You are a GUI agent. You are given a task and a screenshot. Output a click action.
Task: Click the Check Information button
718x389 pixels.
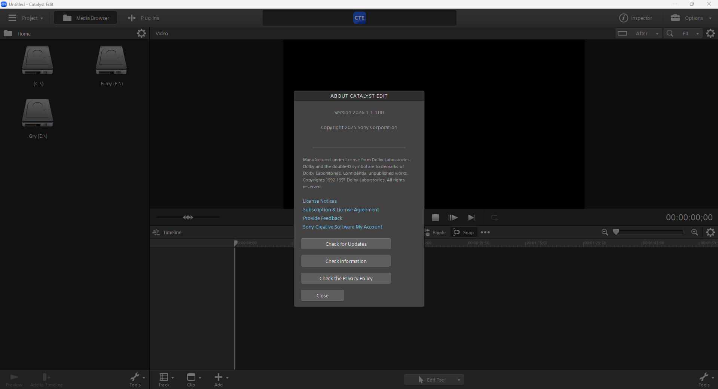click(x=346, y=261)
